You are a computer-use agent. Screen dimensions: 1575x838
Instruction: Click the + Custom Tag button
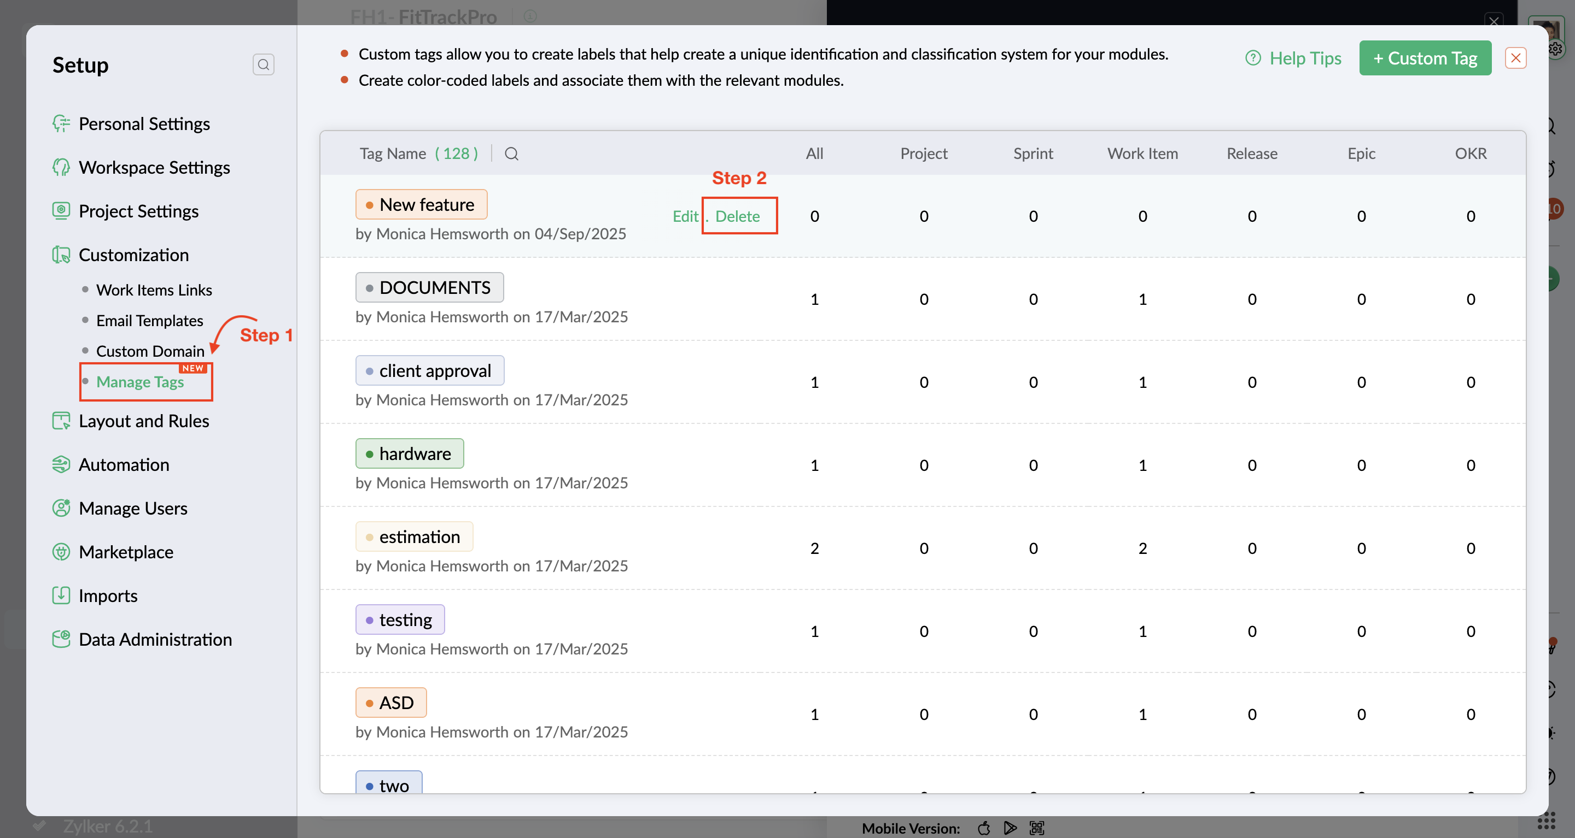point(1425,58)
